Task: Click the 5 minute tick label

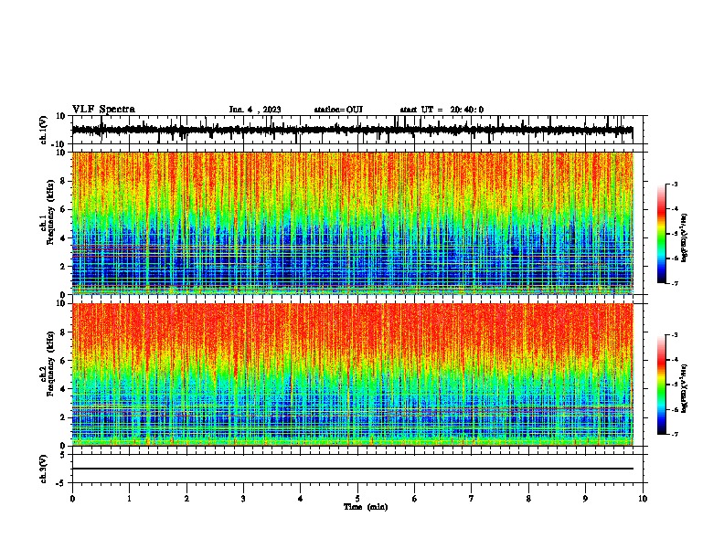Action: [x=357, y=499]
